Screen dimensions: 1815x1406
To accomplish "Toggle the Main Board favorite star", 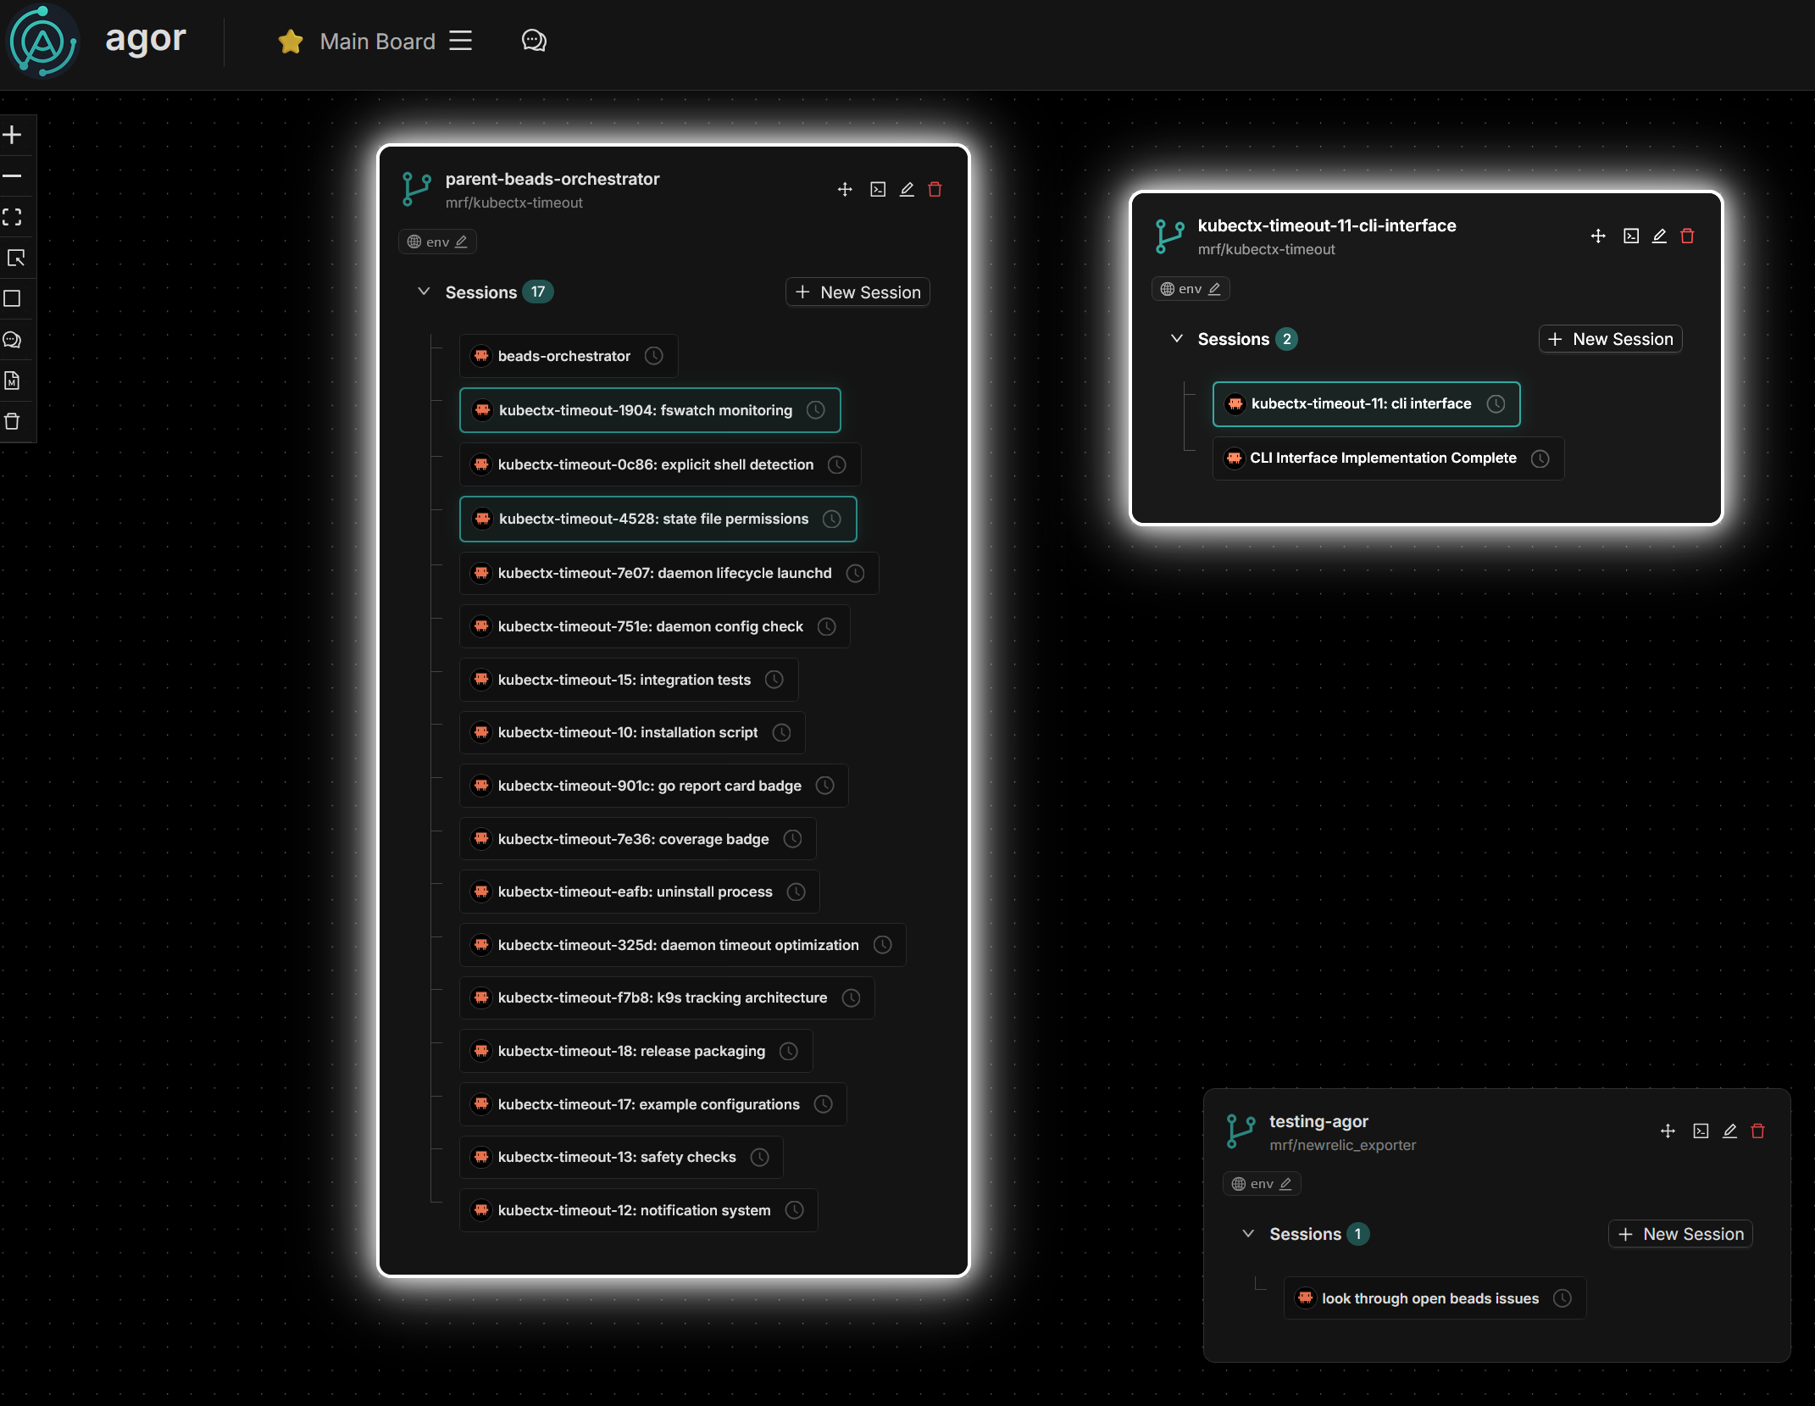I will (291, 42).
